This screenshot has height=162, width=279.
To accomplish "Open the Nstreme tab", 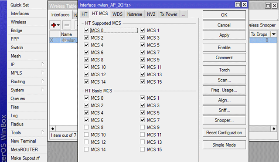I will pyautogui.click(x=135, y=14).
